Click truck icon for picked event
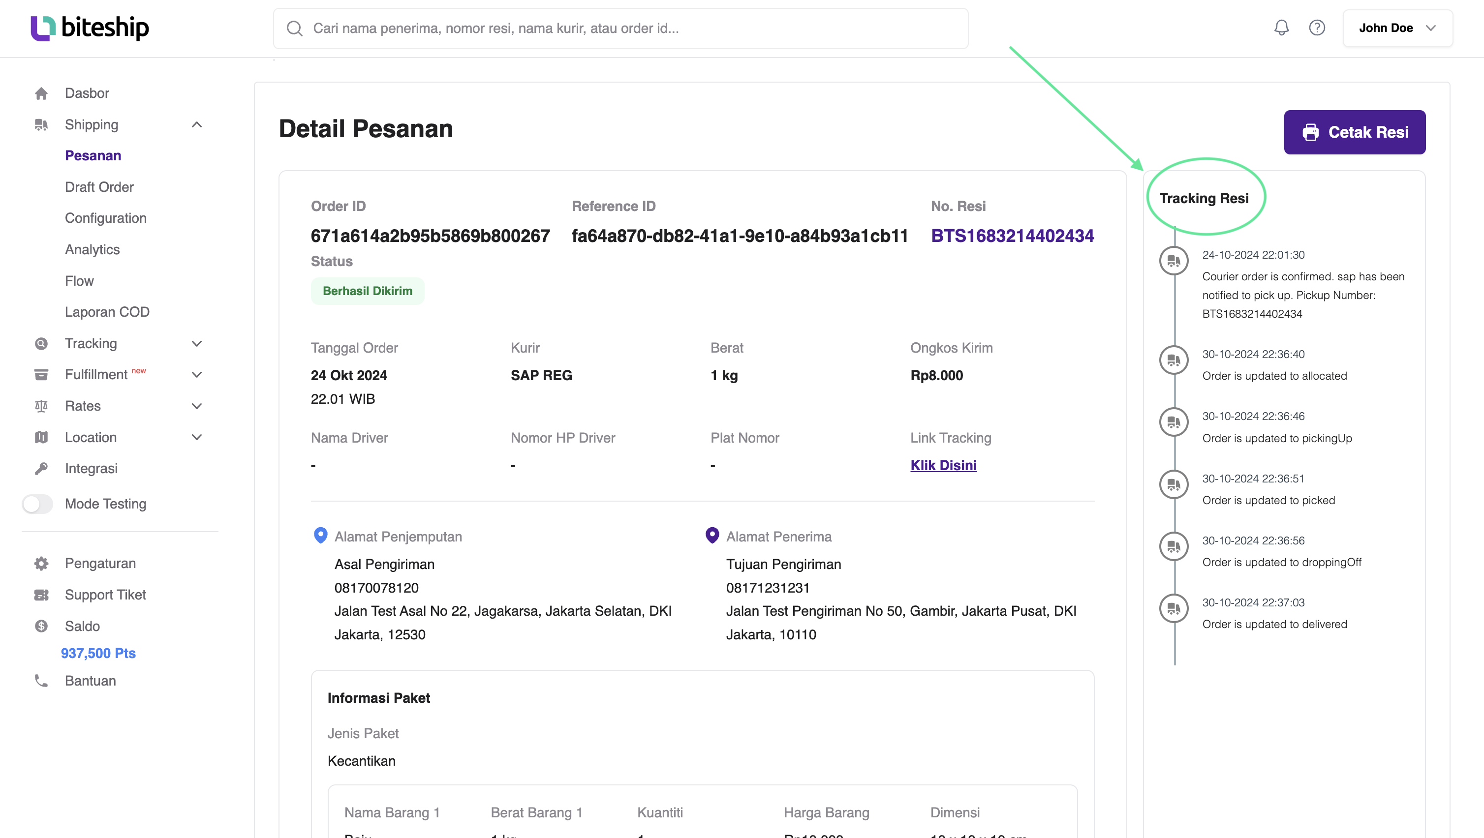Viewport: 1484px width, 838px height. tap(1174, 484)
